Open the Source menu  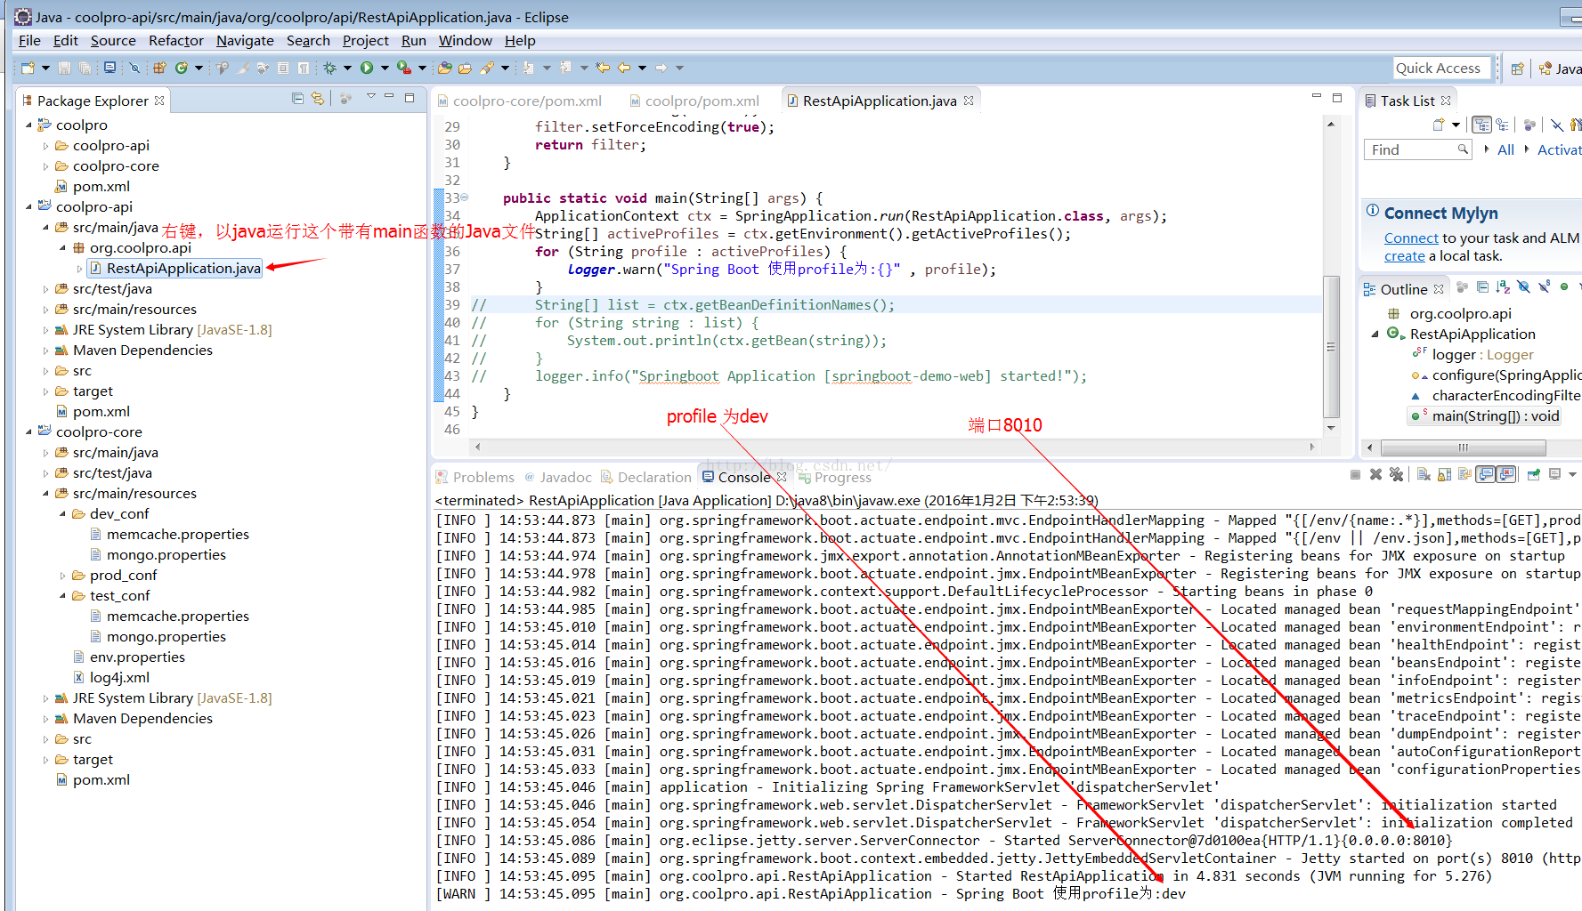[x=113, y=41]
